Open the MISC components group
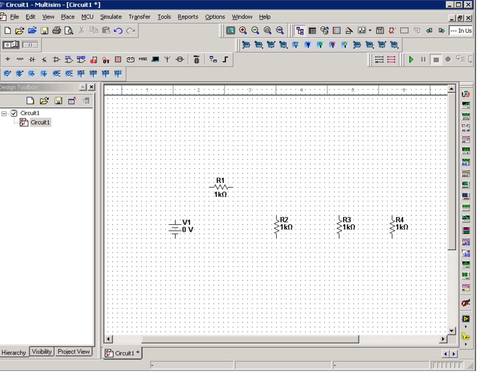The image size is (481, 372). 143,59
